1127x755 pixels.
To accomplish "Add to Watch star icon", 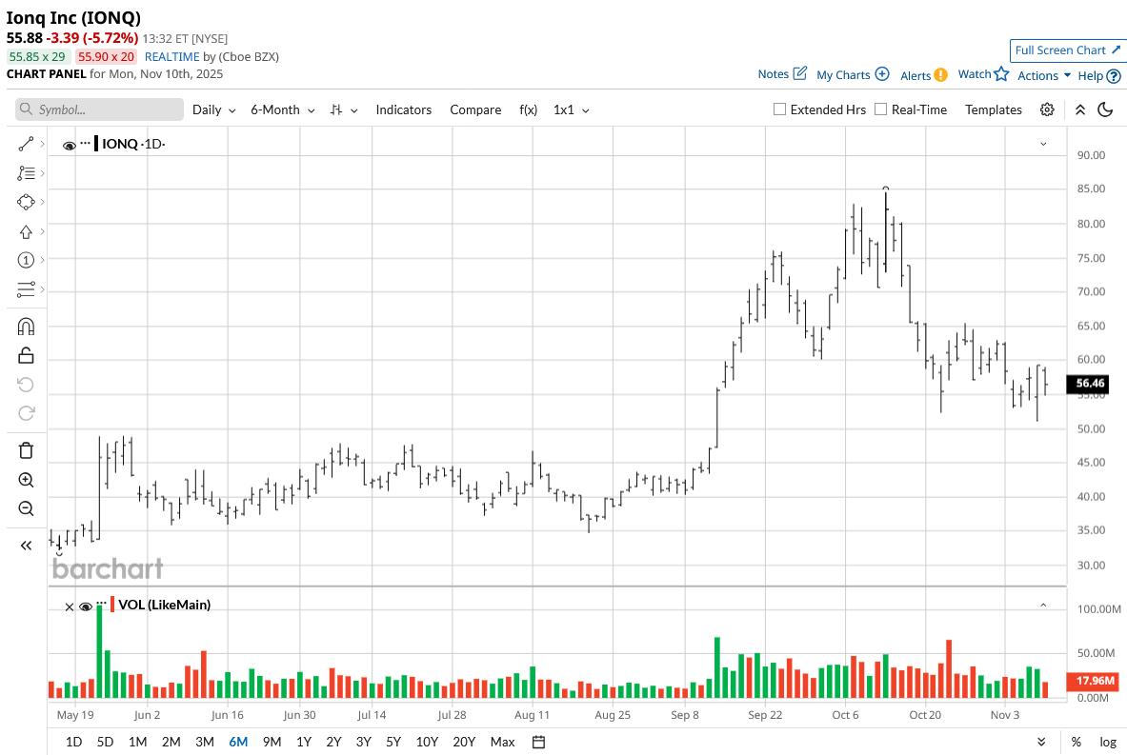I will 1001,73.
